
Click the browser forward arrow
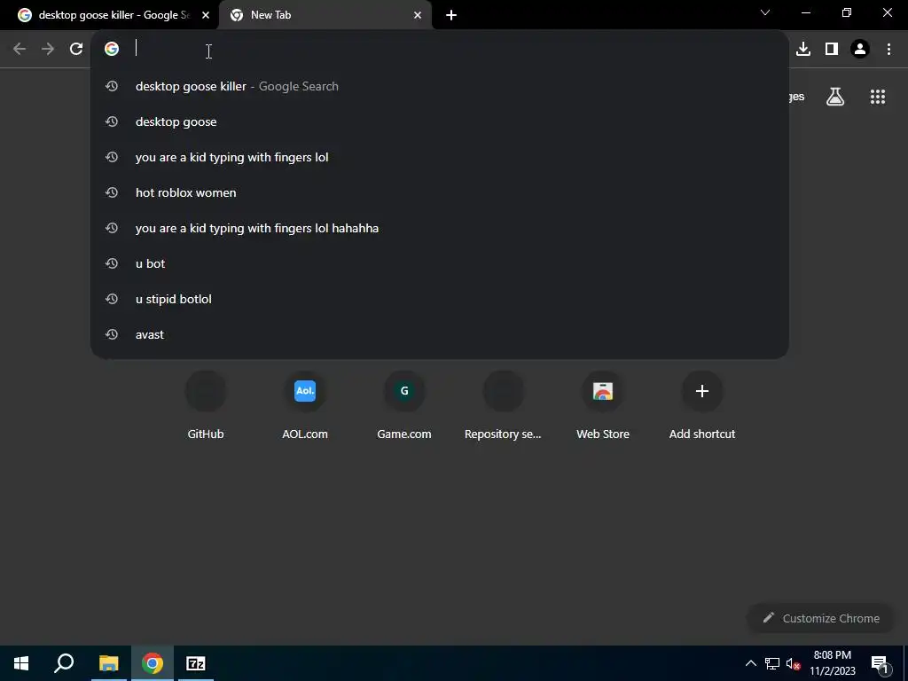click(48, 49)
